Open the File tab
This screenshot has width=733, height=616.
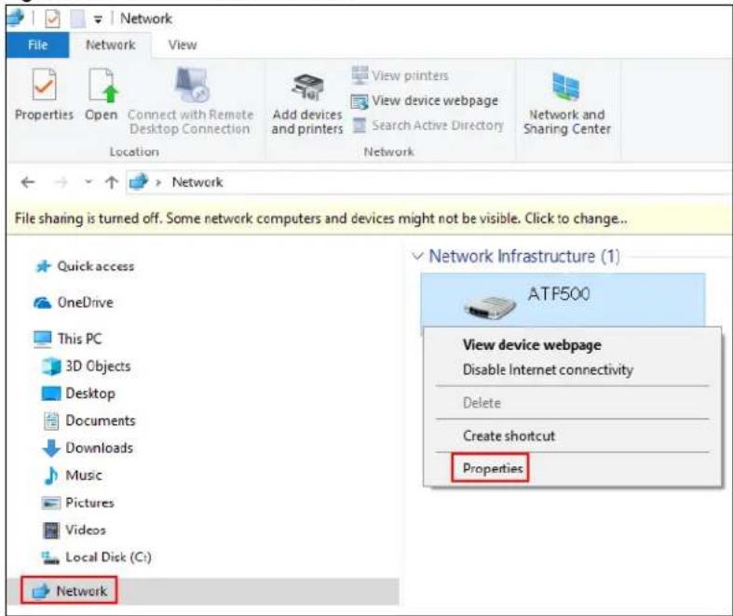coord(38,45)
